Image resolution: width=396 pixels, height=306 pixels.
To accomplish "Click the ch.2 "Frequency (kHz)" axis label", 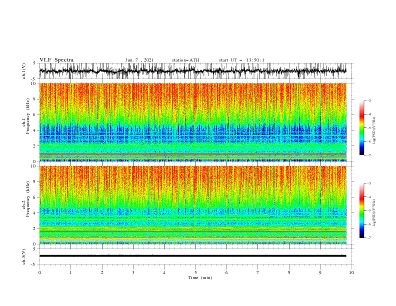I will [28, 199].
